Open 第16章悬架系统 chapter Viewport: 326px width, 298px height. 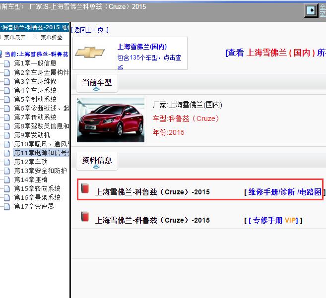pos(37,197)
